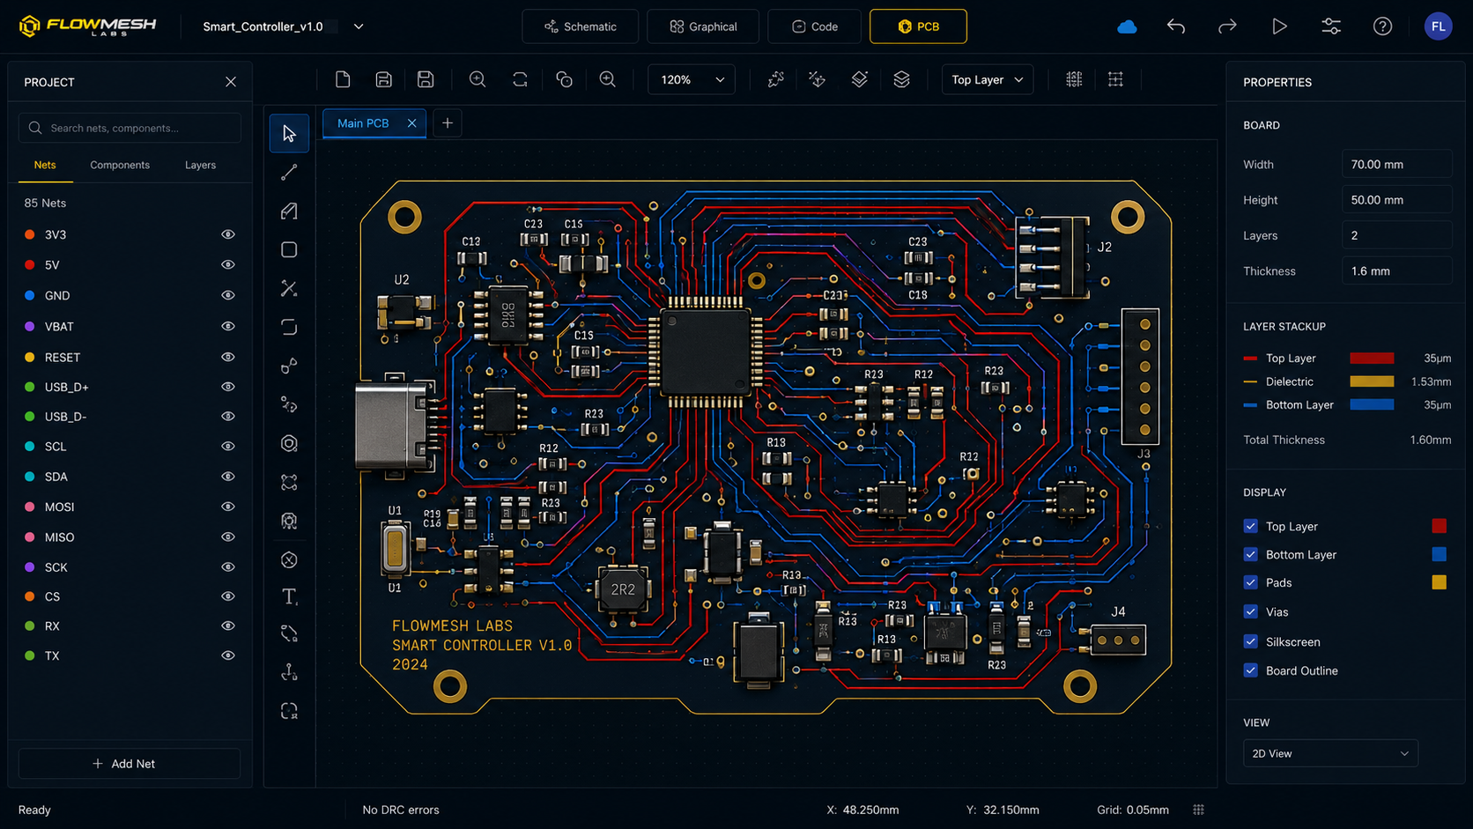Click the status bar grid dots icon
The image size is (1473, 829).
tap(1198, 810)
